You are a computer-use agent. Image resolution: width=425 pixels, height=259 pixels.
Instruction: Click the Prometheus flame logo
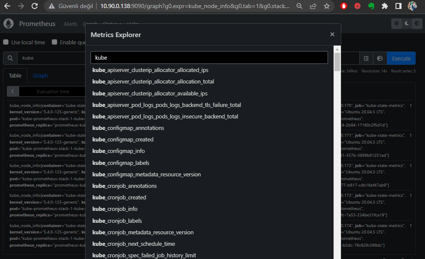[9, 24]
